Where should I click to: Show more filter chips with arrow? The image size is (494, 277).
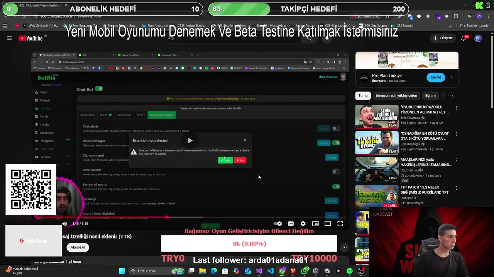[452, 96]
